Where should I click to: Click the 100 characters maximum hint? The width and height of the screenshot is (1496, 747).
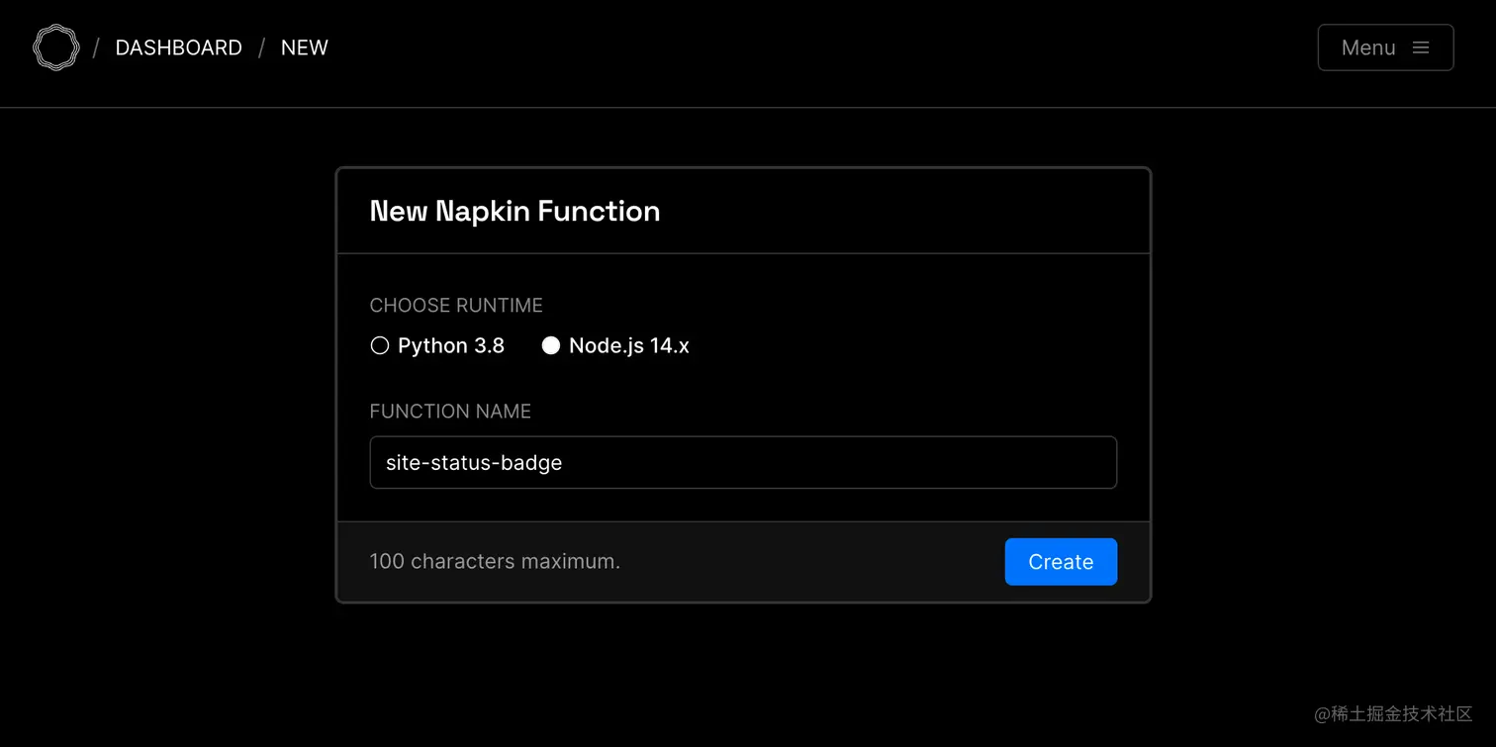(x=495, y=561)
